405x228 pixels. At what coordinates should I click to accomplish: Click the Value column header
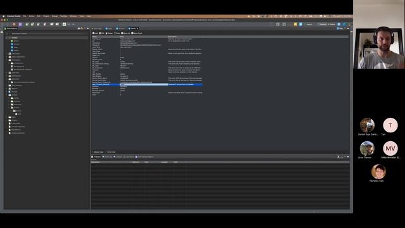pos(144,37)
